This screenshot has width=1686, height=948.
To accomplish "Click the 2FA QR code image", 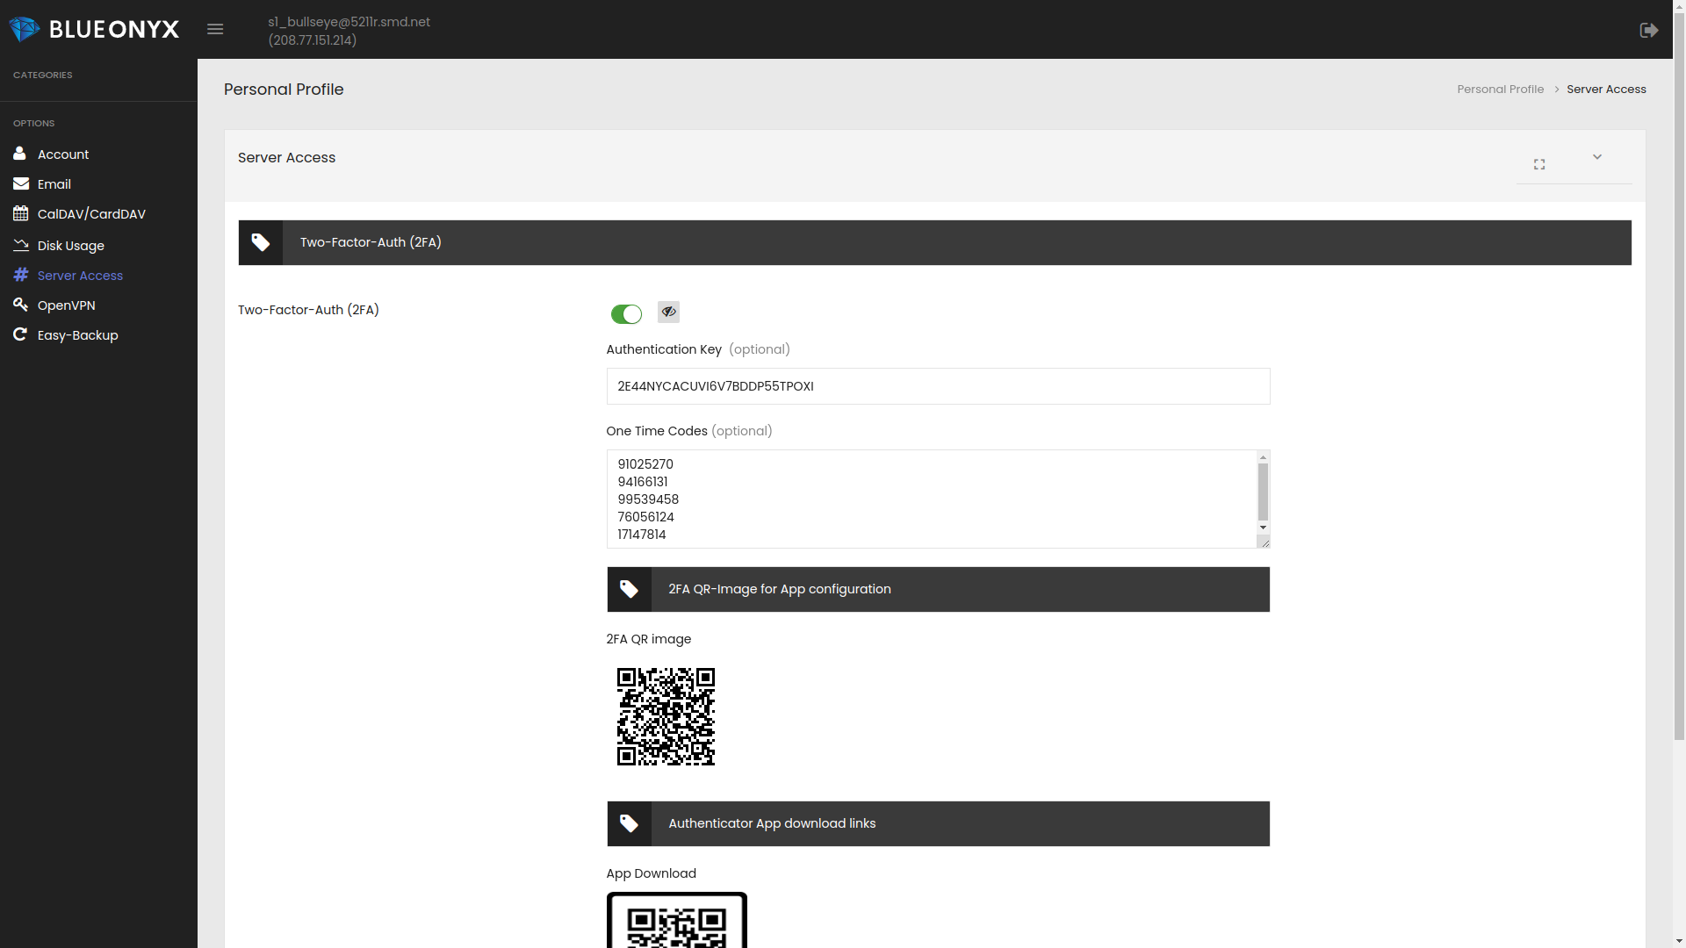I will (666, 716).
